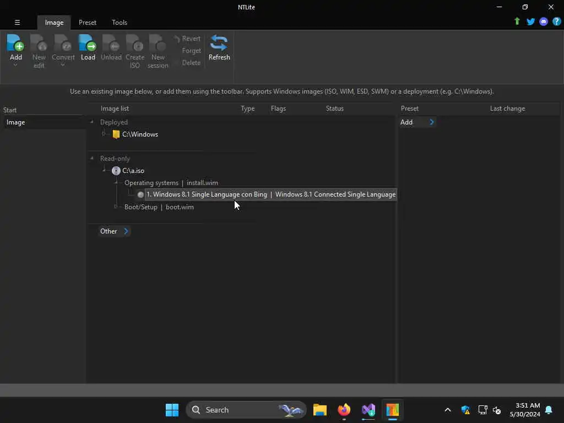The width and height of the screenshot is (564, 423).
Task: Show hidden tray icons chevron
Action: click(448, 410)
